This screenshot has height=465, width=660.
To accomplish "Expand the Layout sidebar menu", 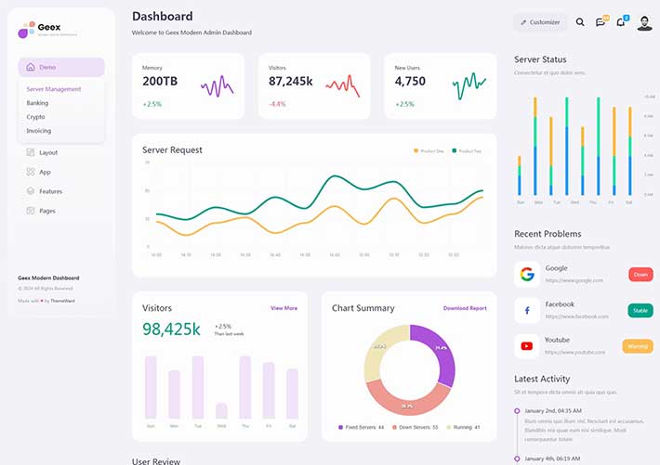I will pos(47,152).
